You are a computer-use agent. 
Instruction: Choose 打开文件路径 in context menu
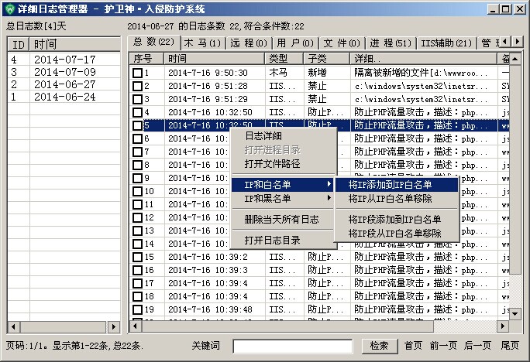(x=283, y=164)
